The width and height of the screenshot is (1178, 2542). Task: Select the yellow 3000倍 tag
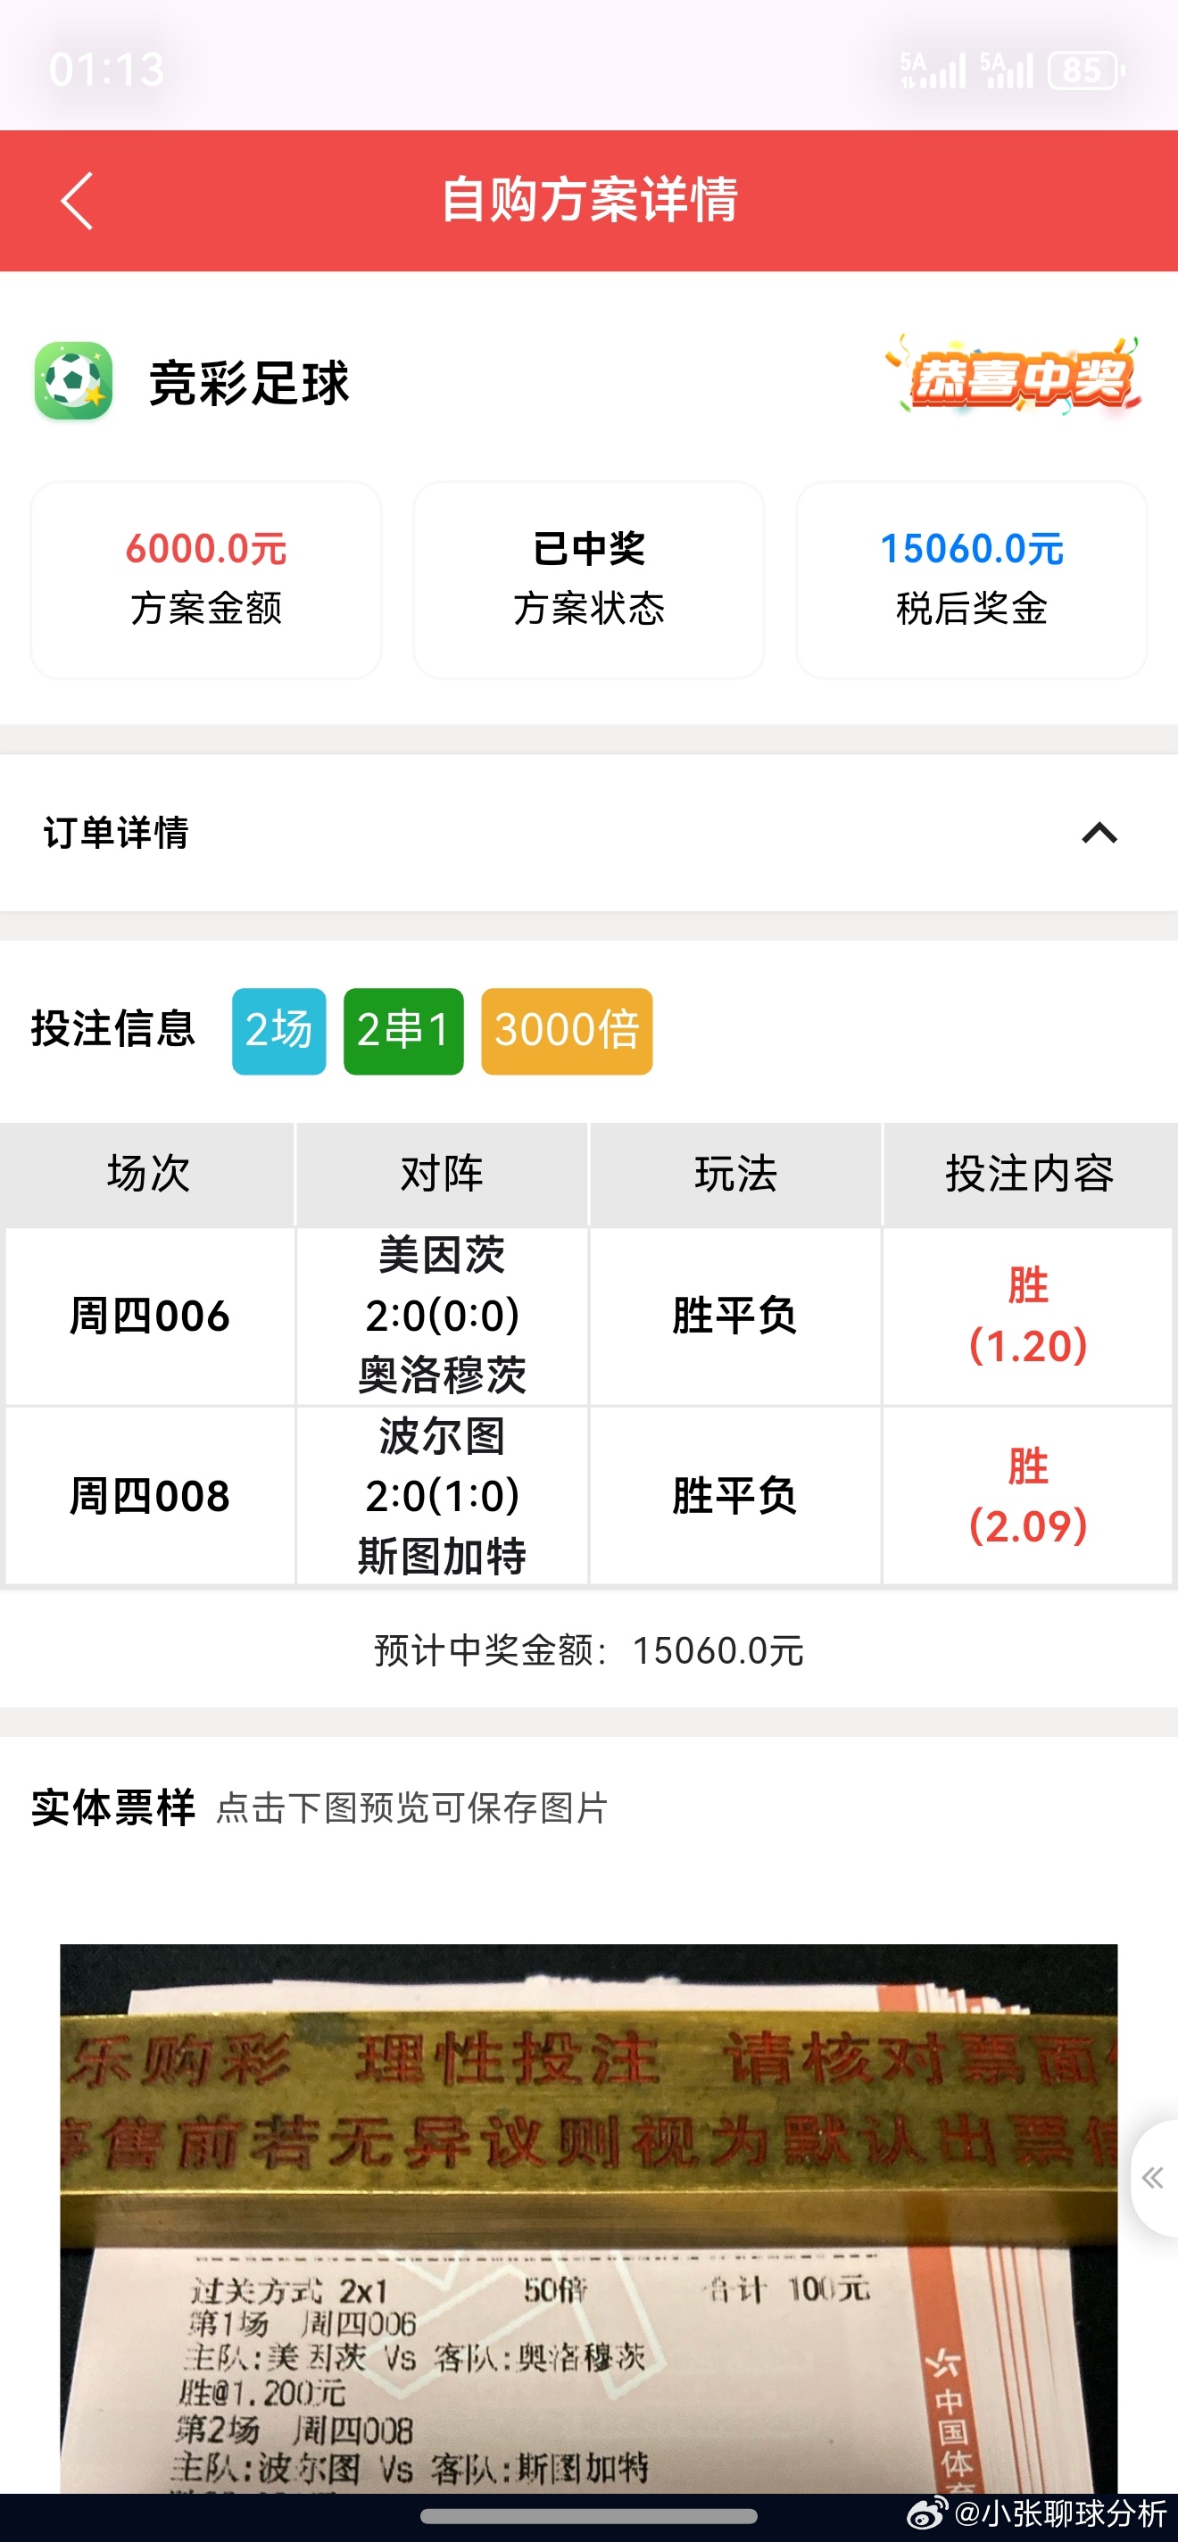[x=567, y=1028]
